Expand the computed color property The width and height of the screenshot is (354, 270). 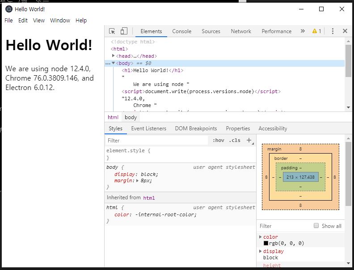[x=260, y=237]
